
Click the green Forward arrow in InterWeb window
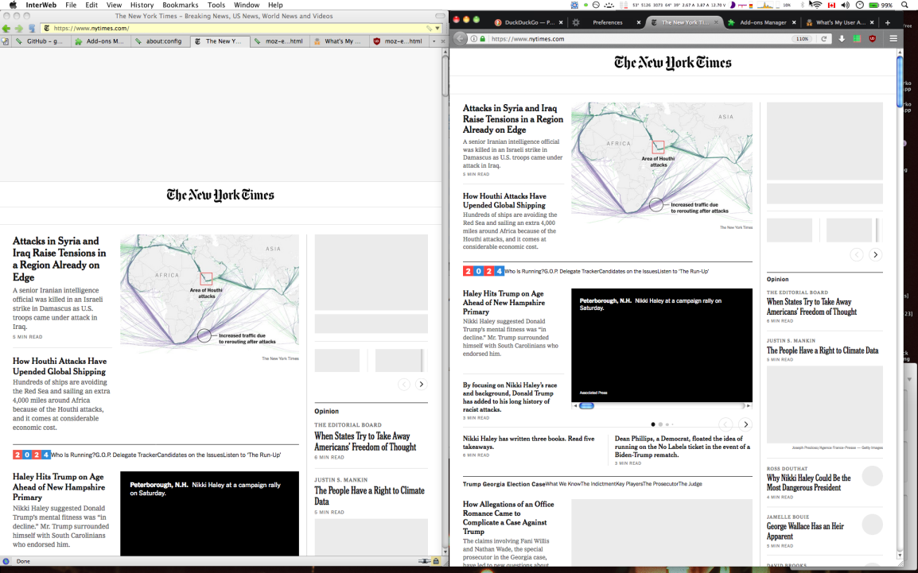[19, 28]
